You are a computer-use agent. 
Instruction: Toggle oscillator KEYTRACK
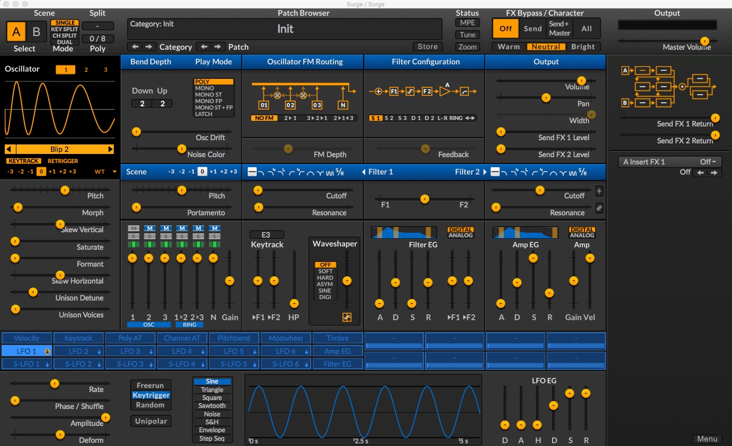coord(23,161)
